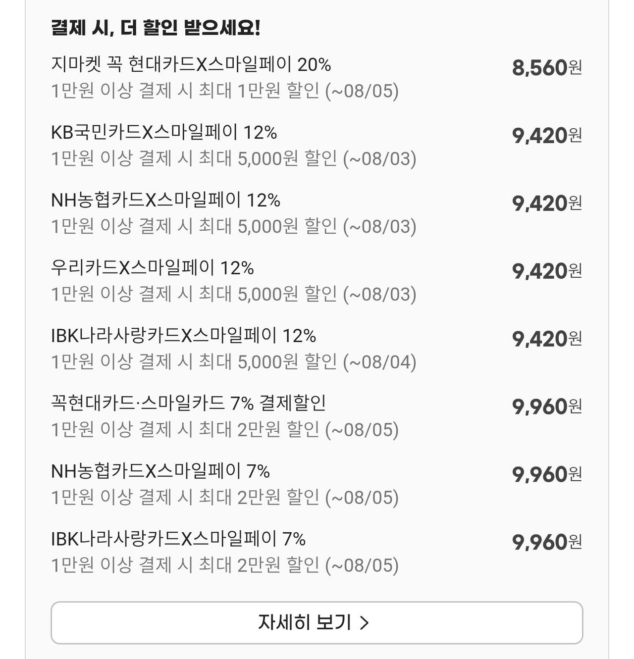Click NH농협카드 7% 최대 2만원 할인 condition
This screenshot has height=659, width=634.
(x=225, y=497)
